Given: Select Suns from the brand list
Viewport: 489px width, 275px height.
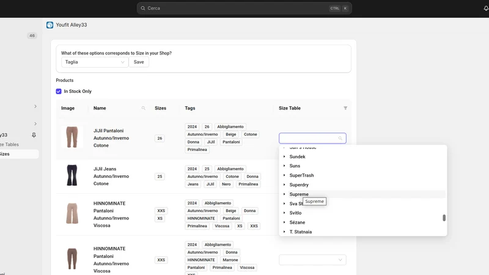Looking at the screenshot, I should 295,166.
